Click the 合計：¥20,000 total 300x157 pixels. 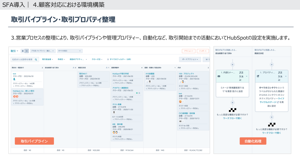pos(94,150)
